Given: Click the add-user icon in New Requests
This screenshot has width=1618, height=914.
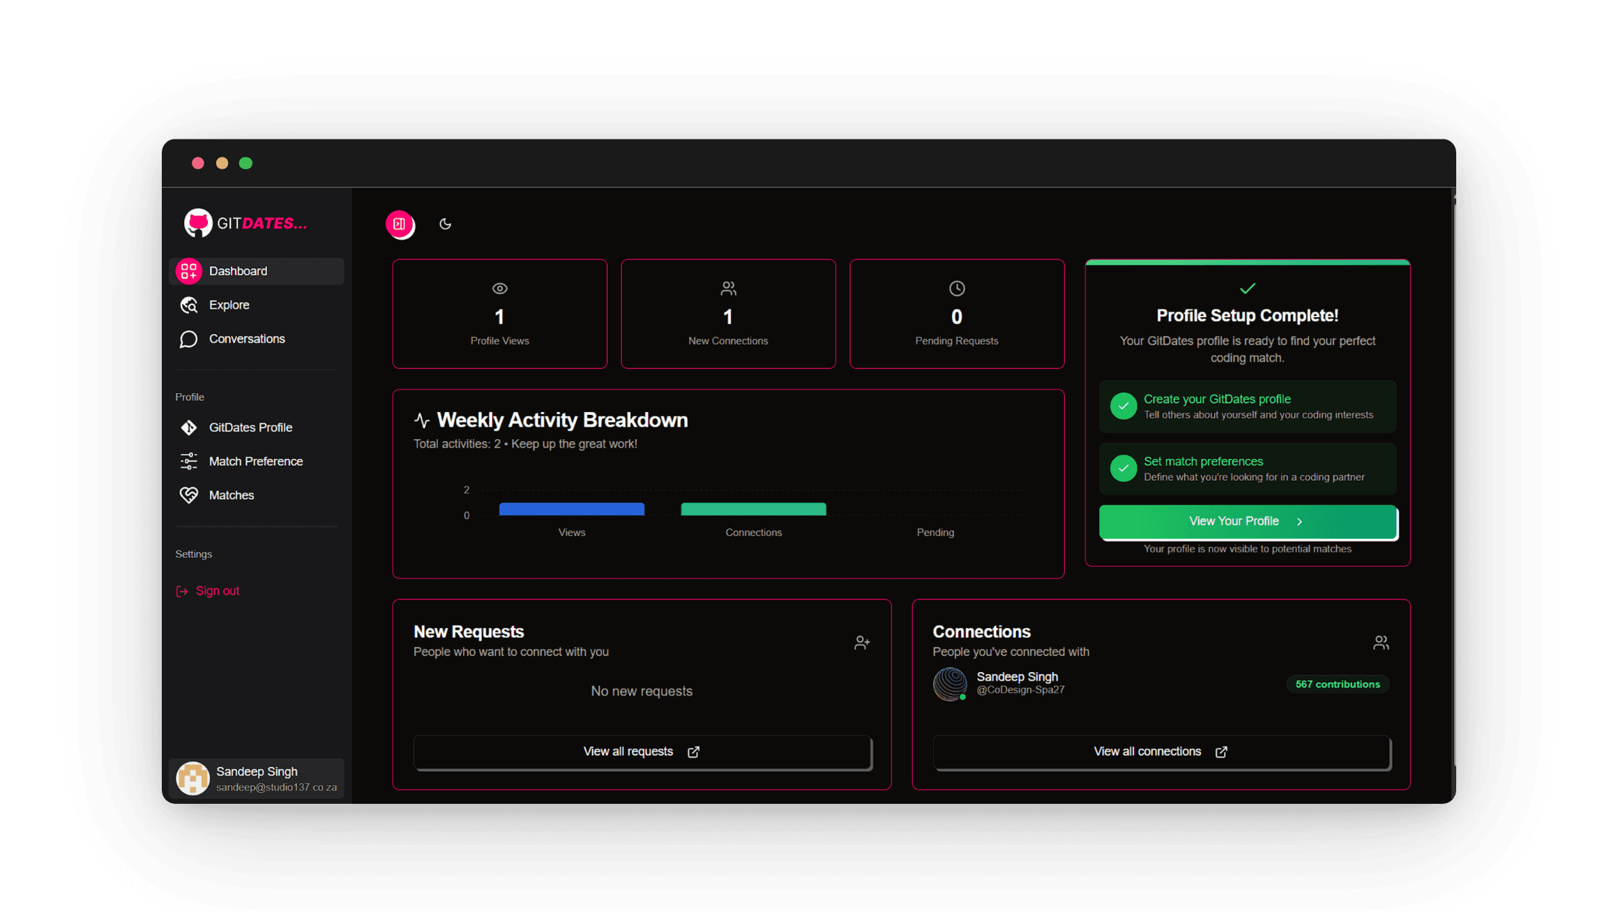Looking at the screenshot, I should (861, 642).
